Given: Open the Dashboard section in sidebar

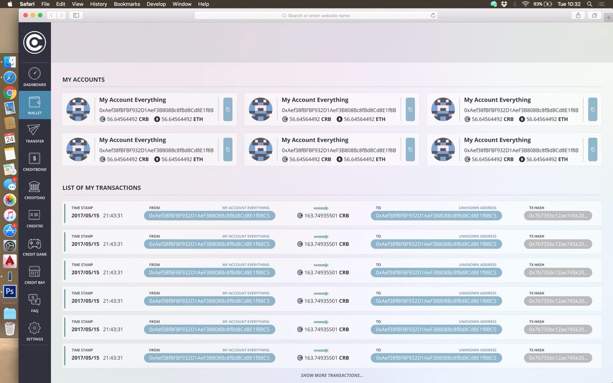Looking at the screenshot, I should coord(35,77).
